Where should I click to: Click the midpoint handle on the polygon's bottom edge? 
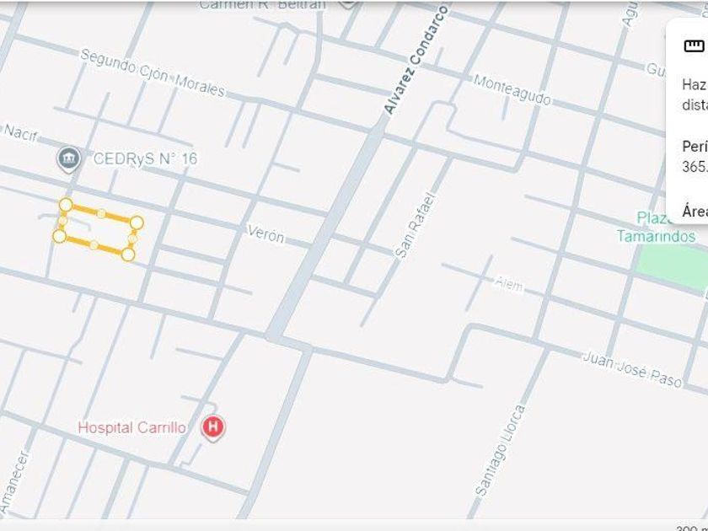94,245
